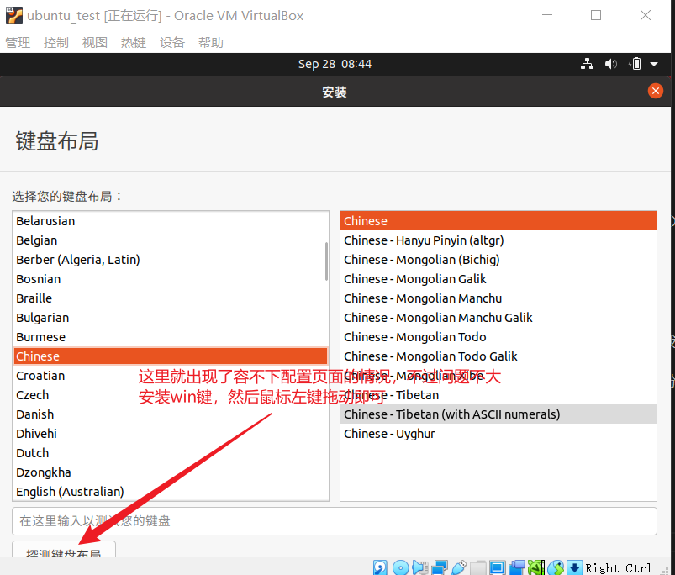Click the left layout list scrollbar
Viewport: 675px width, 575px height.
pyautogui.click(x=326, y=261)
